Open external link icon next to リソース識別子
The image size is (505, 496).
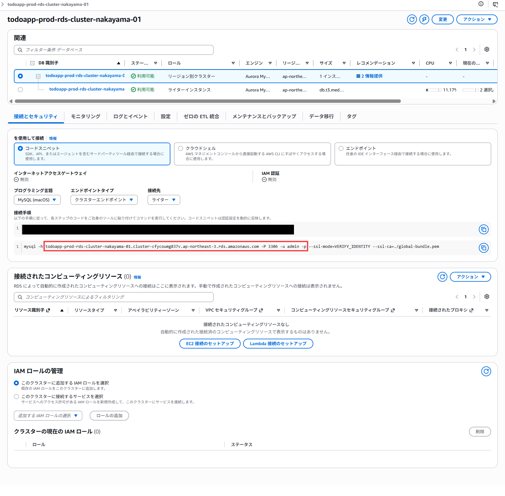(x=48, y=310)
